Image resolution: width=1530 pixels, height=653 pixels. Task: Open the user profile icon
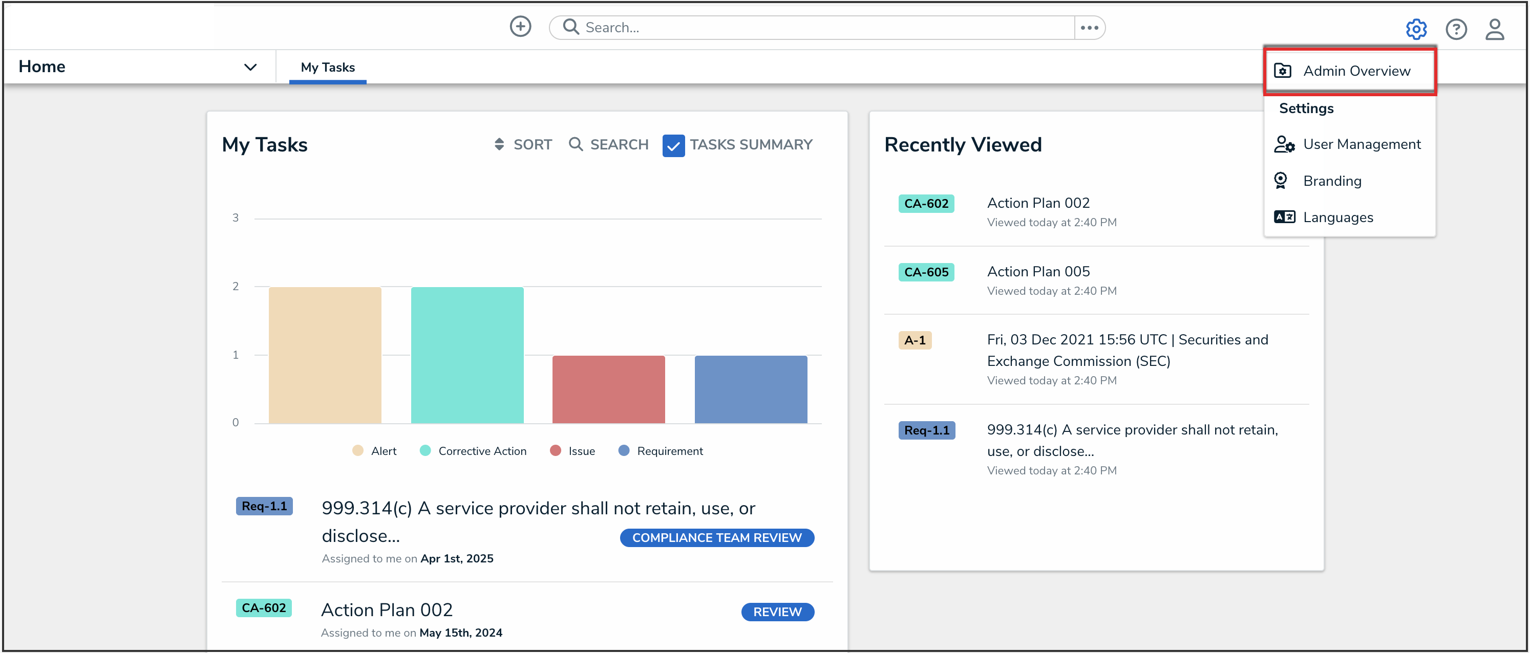coord(1494,29)
